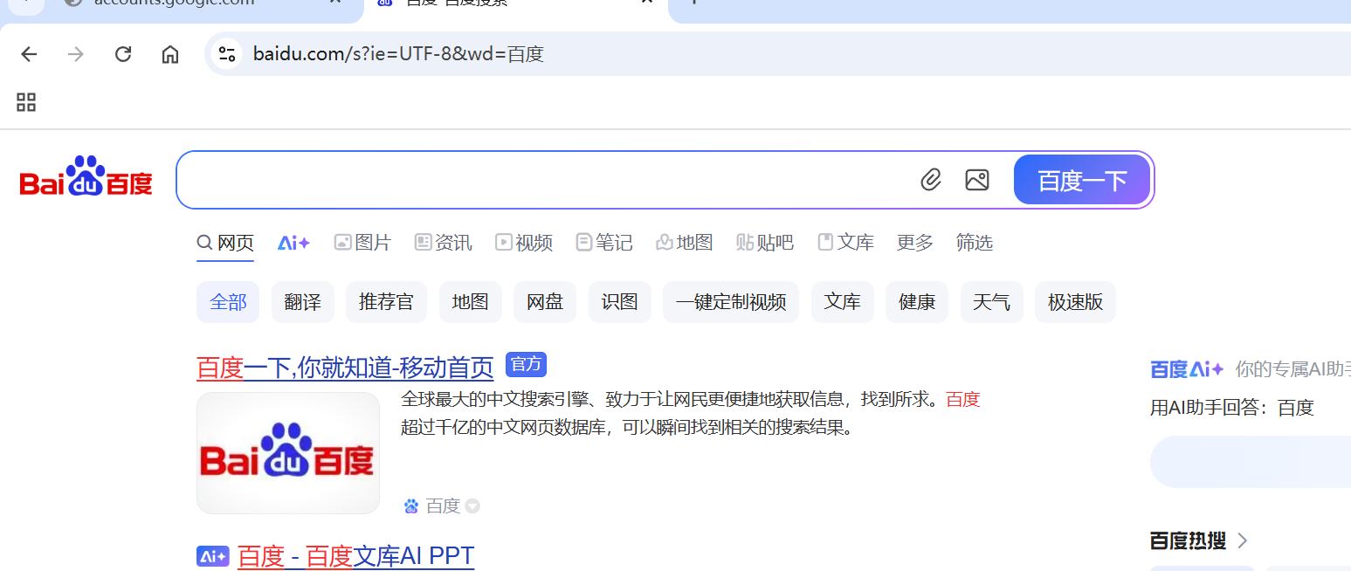Select the 推荐官 filter chip
Image resolution: width=1351 pixels, height=571 pixels.
click(386, 302)
